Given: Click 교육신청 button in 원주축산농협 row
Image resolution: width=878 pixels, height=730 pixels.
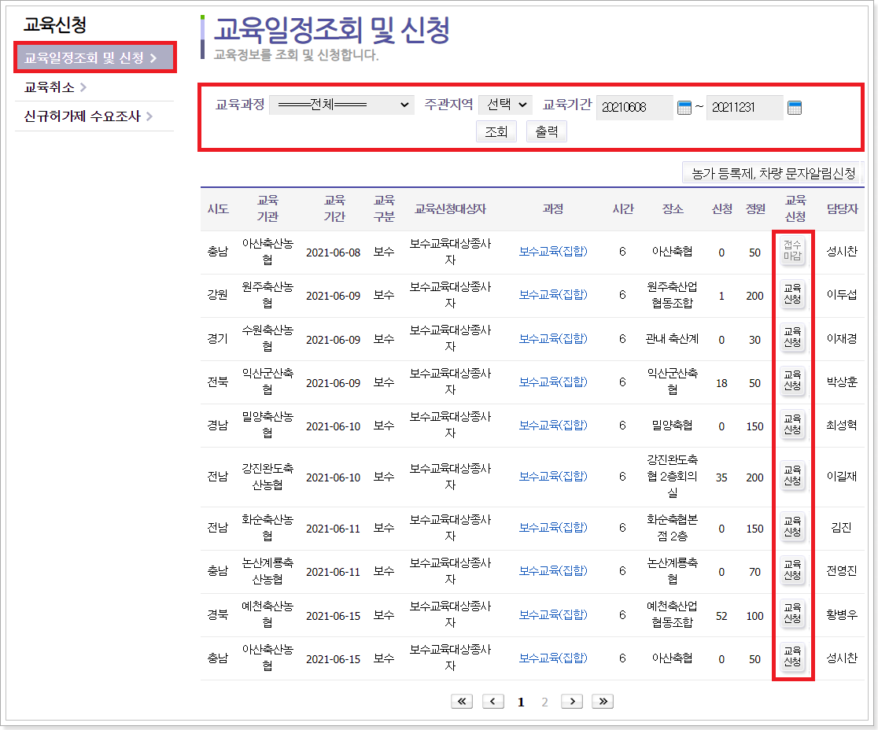Looking at the screenshot, I should pos(792,294).
